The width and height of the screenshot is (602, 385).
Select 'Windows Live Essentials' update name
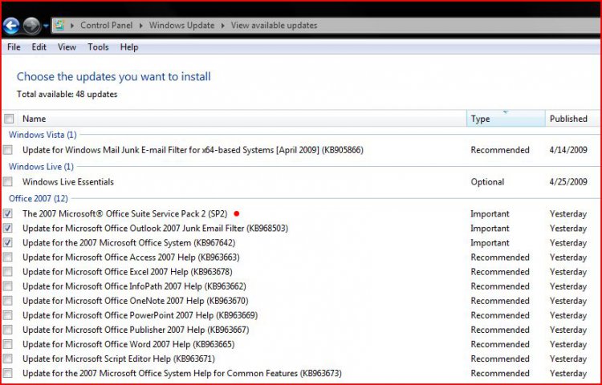pos(68,182)
